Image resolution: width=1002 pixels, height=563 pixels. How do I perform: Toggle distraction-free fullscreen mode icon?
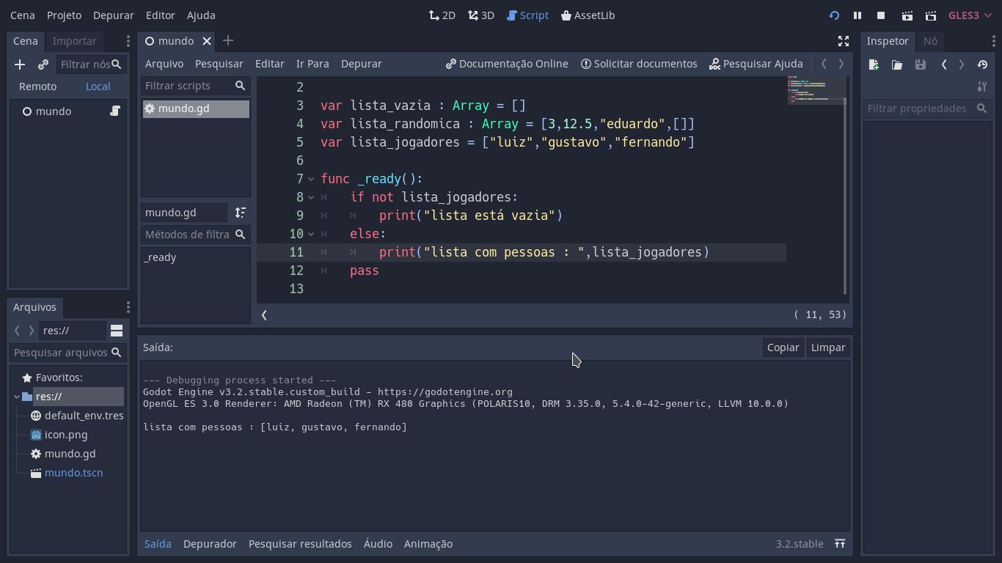[x=844, y=41]
